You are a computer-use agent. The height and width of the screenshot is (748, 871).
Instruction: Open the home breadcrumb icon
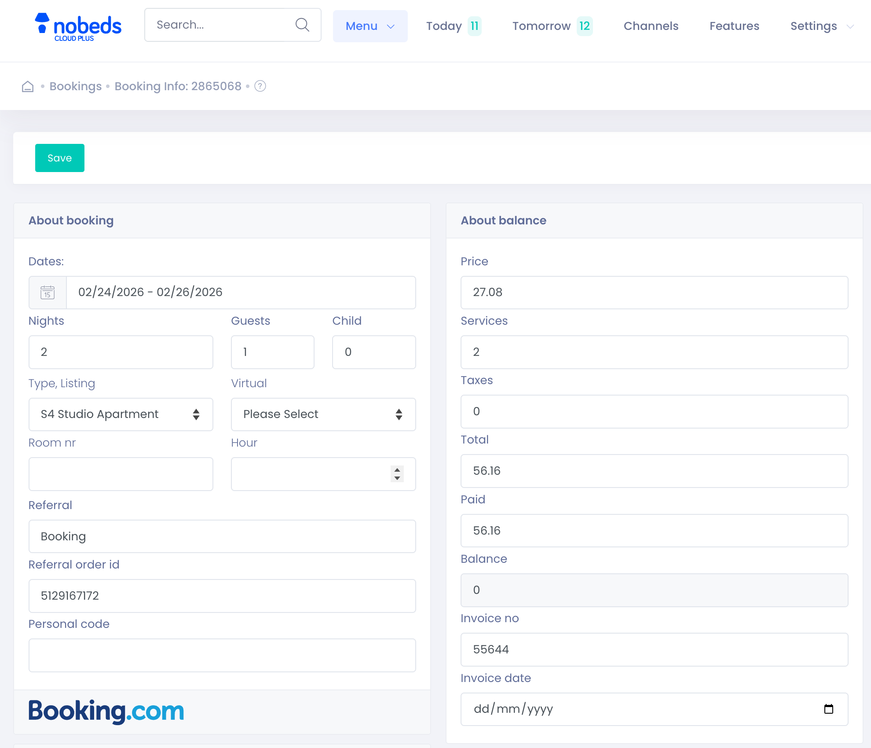[x=27, y=86]
